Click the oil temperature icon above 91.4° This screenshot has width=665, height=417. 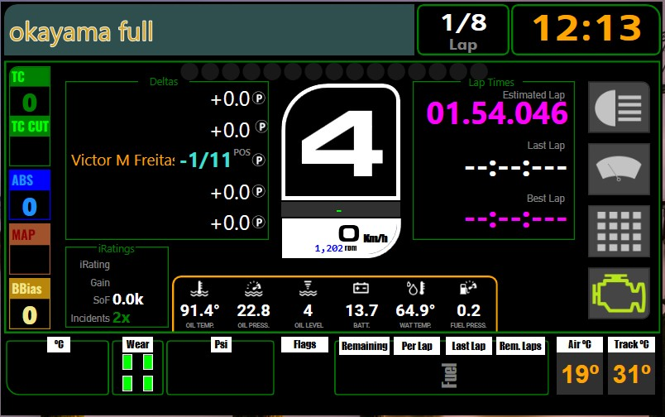tap(199, 289)
